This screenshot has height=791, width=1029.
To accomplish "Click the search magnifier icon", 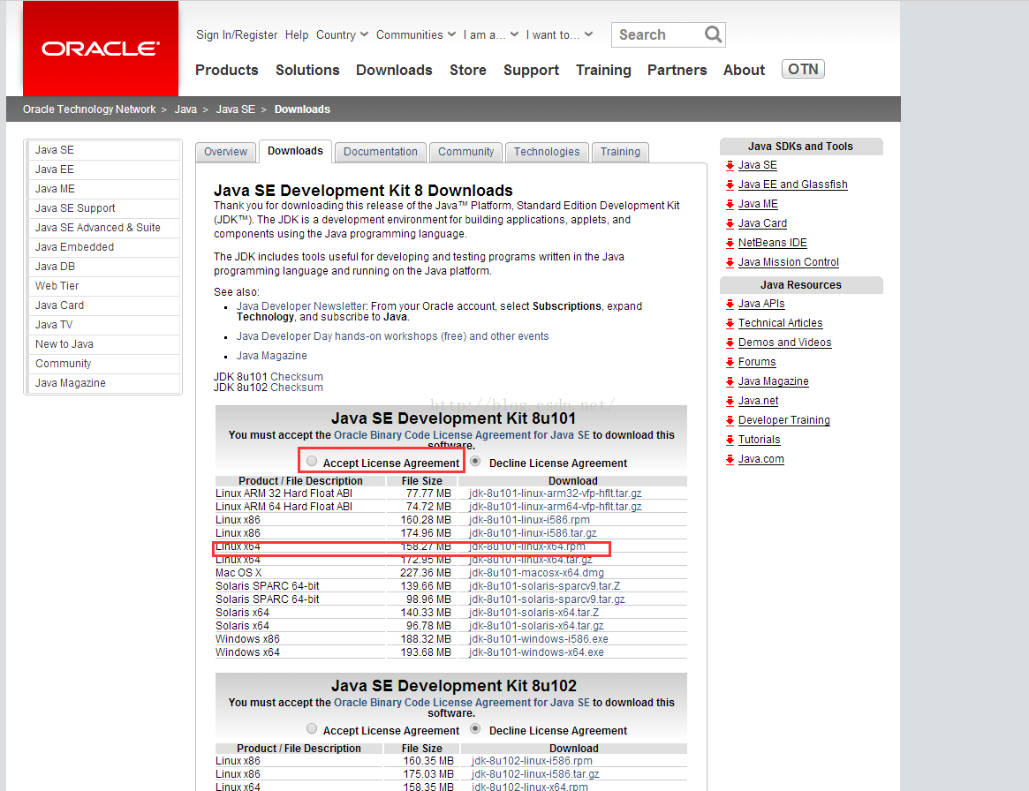I will point(713,34).
